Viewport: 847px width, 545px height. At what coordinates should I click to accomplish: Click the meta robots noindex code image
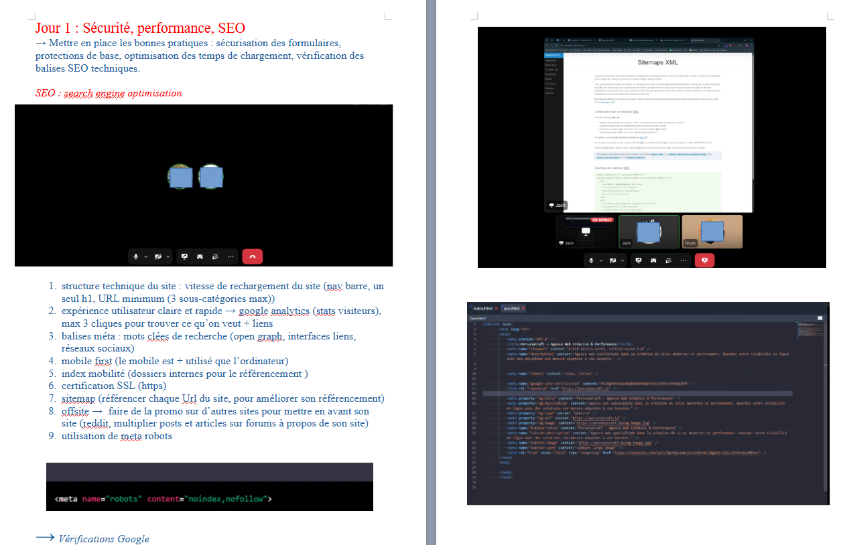(210, 487)
